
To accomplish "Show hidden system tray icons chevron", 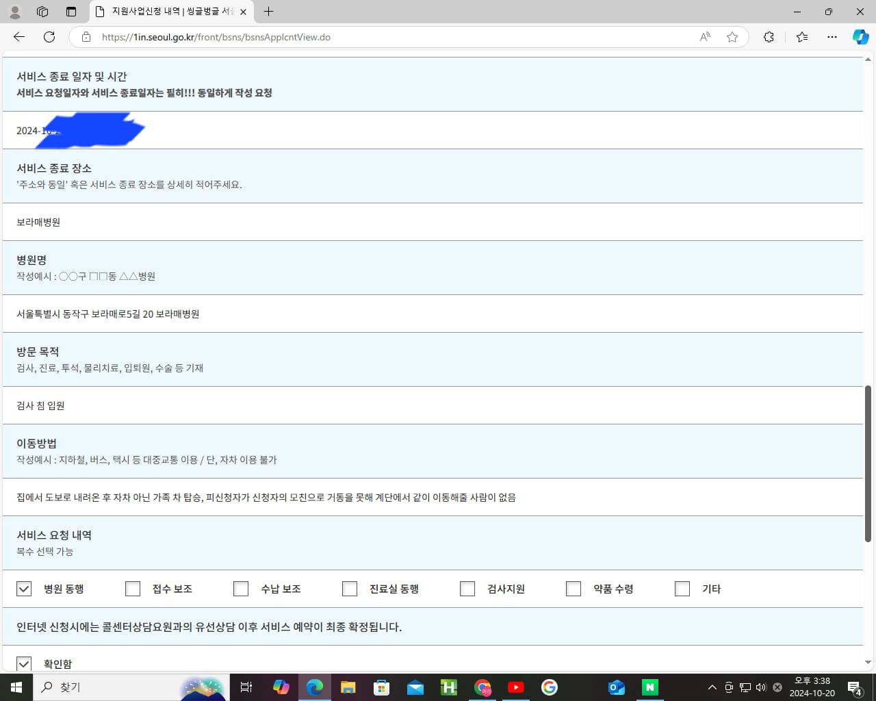I will (712, 687).
